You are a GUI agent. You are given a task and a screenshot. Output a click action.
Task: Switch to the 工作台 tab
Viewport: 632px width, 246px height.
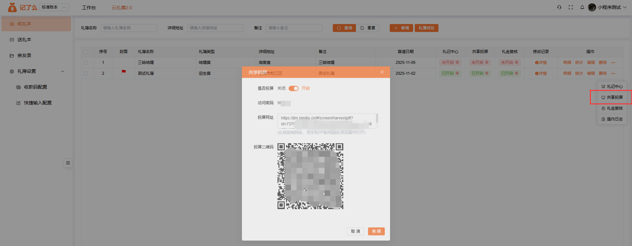click(89, 8)
